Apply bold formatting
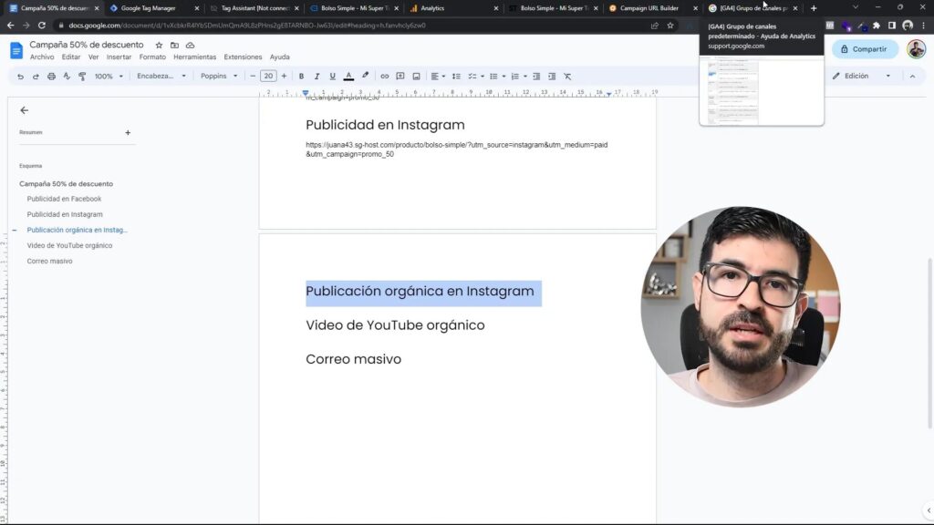 point(301,77)
